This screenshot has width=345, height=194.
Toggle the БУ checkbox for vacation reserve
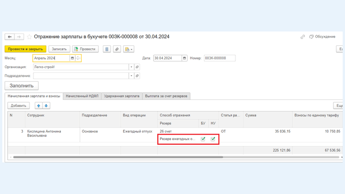pos(203,139)
